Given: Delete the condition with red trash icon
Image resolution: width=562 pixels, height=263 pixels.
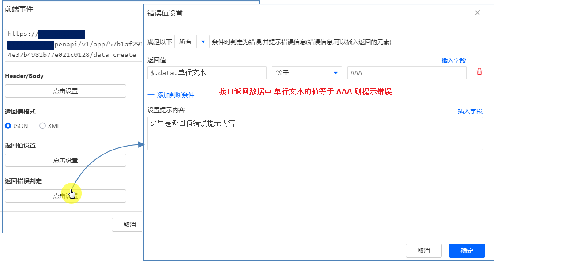Looking at the screenshot, I should pos(479,72).
